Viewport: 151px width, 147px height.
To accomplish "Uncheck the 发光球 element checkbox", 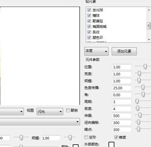I will [89, 10].
